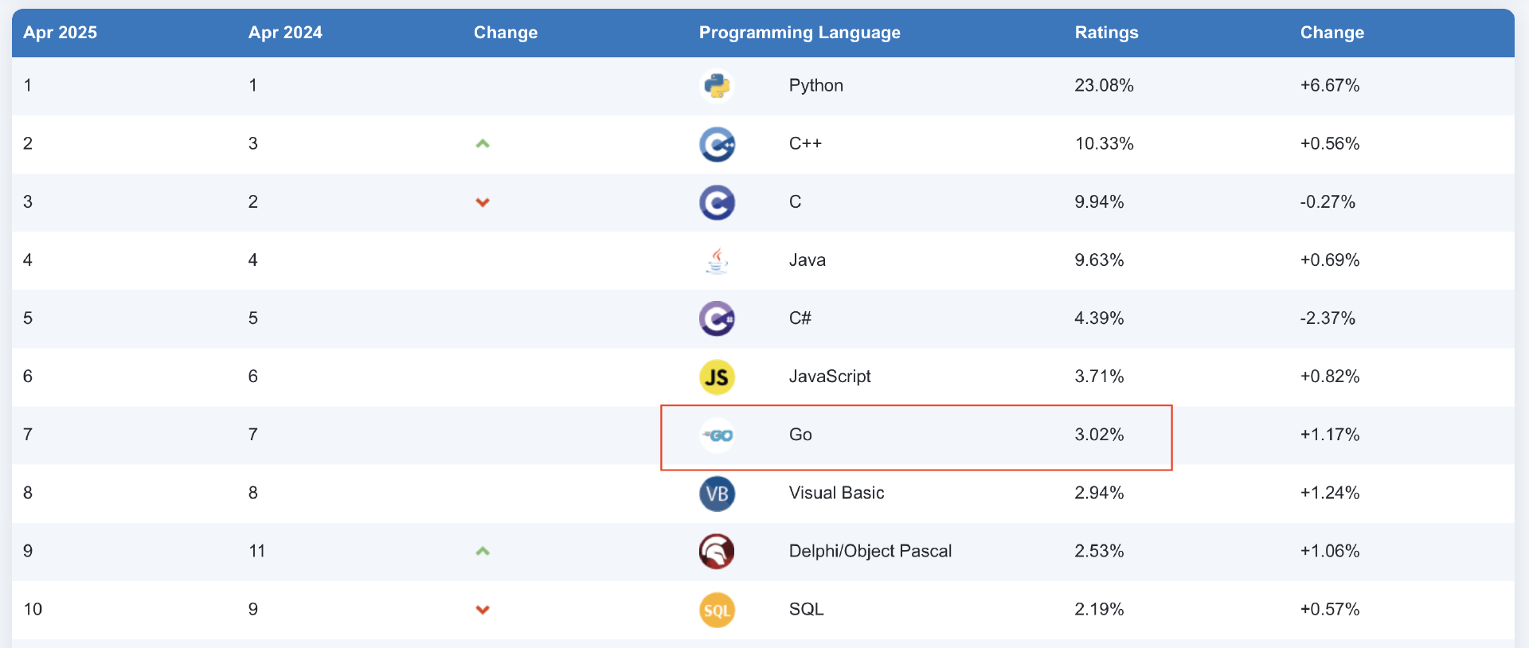Click the Python logo icon

point(717,86)
